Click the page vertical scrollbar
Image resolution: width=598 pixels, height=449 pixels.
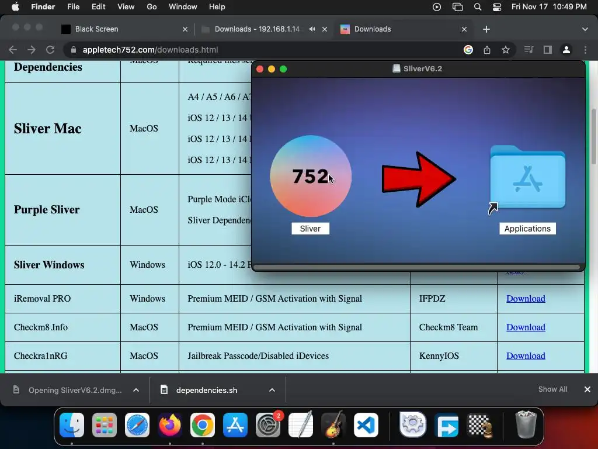(x=593, y=136)
